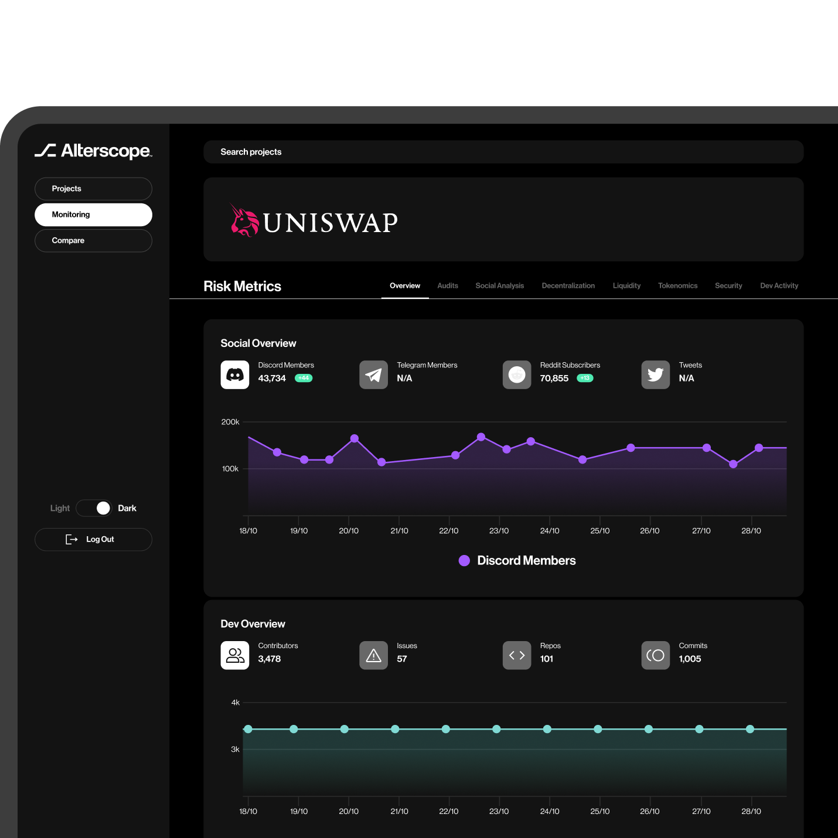Select the Monitoring sidebar button

coord(93,214)
